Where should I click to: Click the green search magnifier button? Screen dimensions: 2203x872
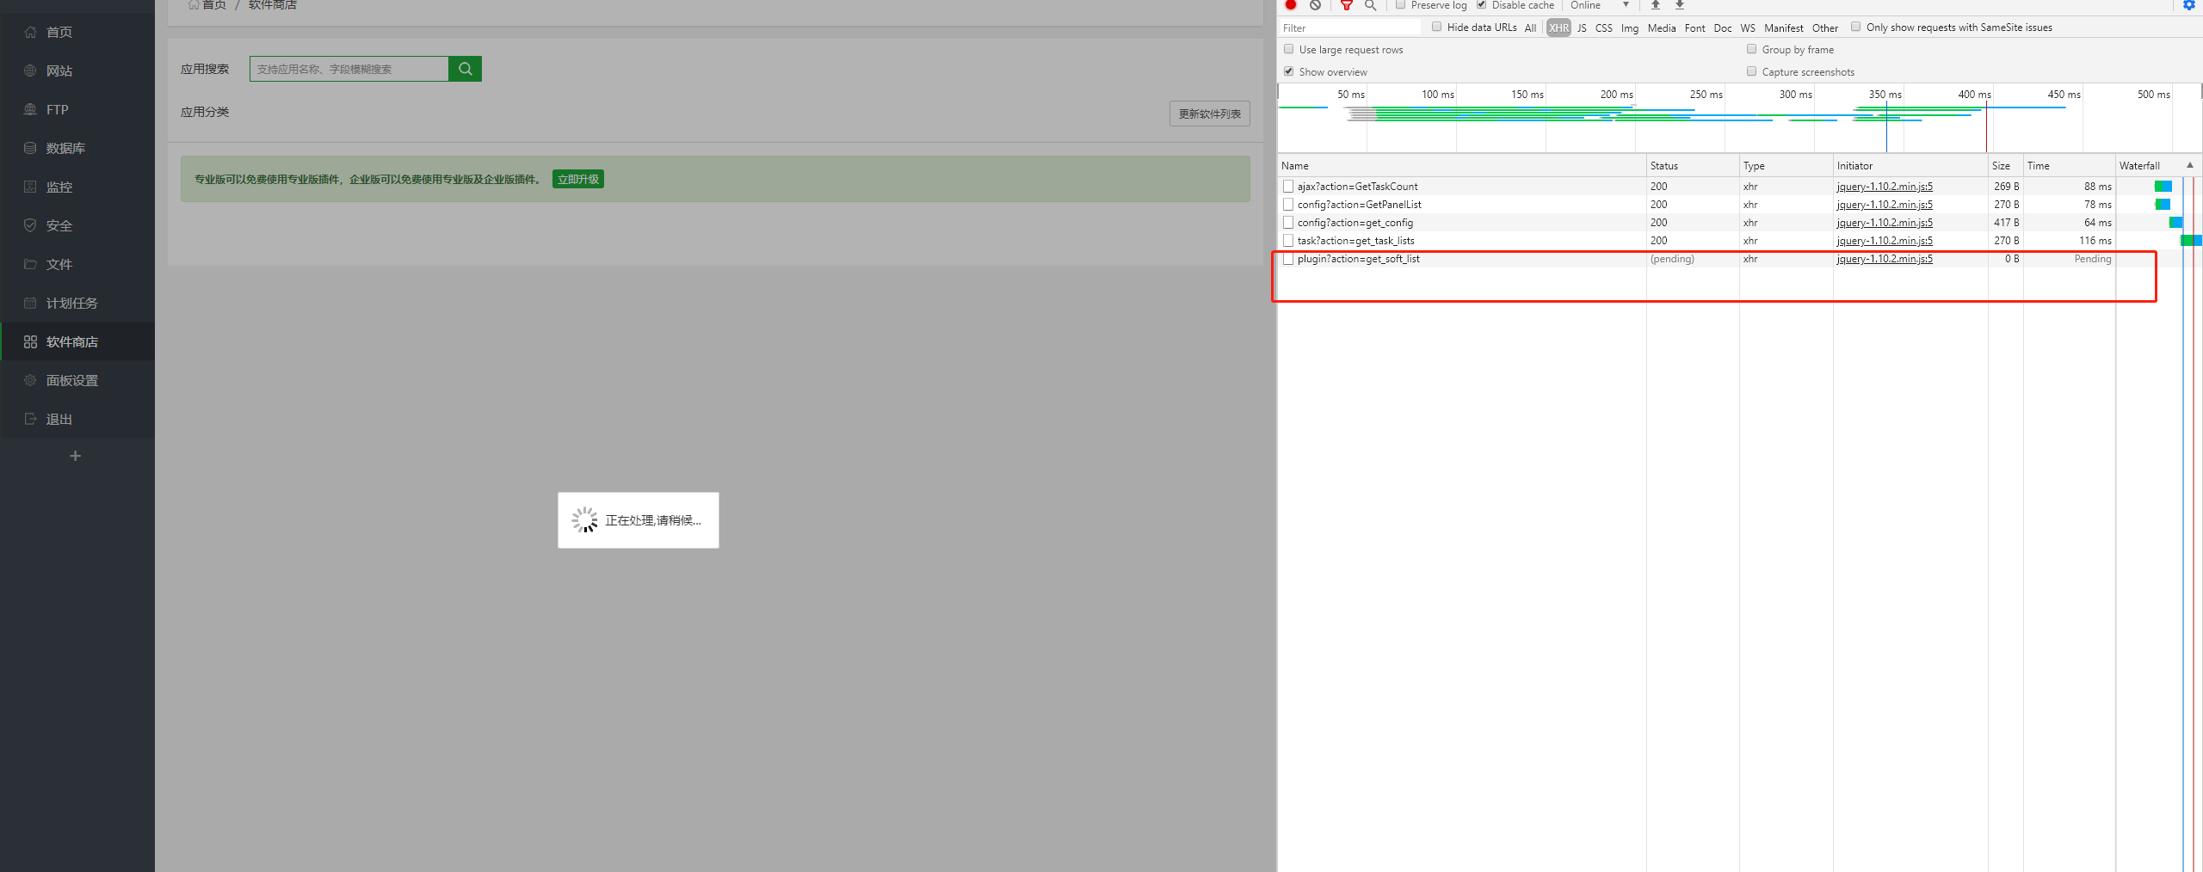click(x=465, y=69)
